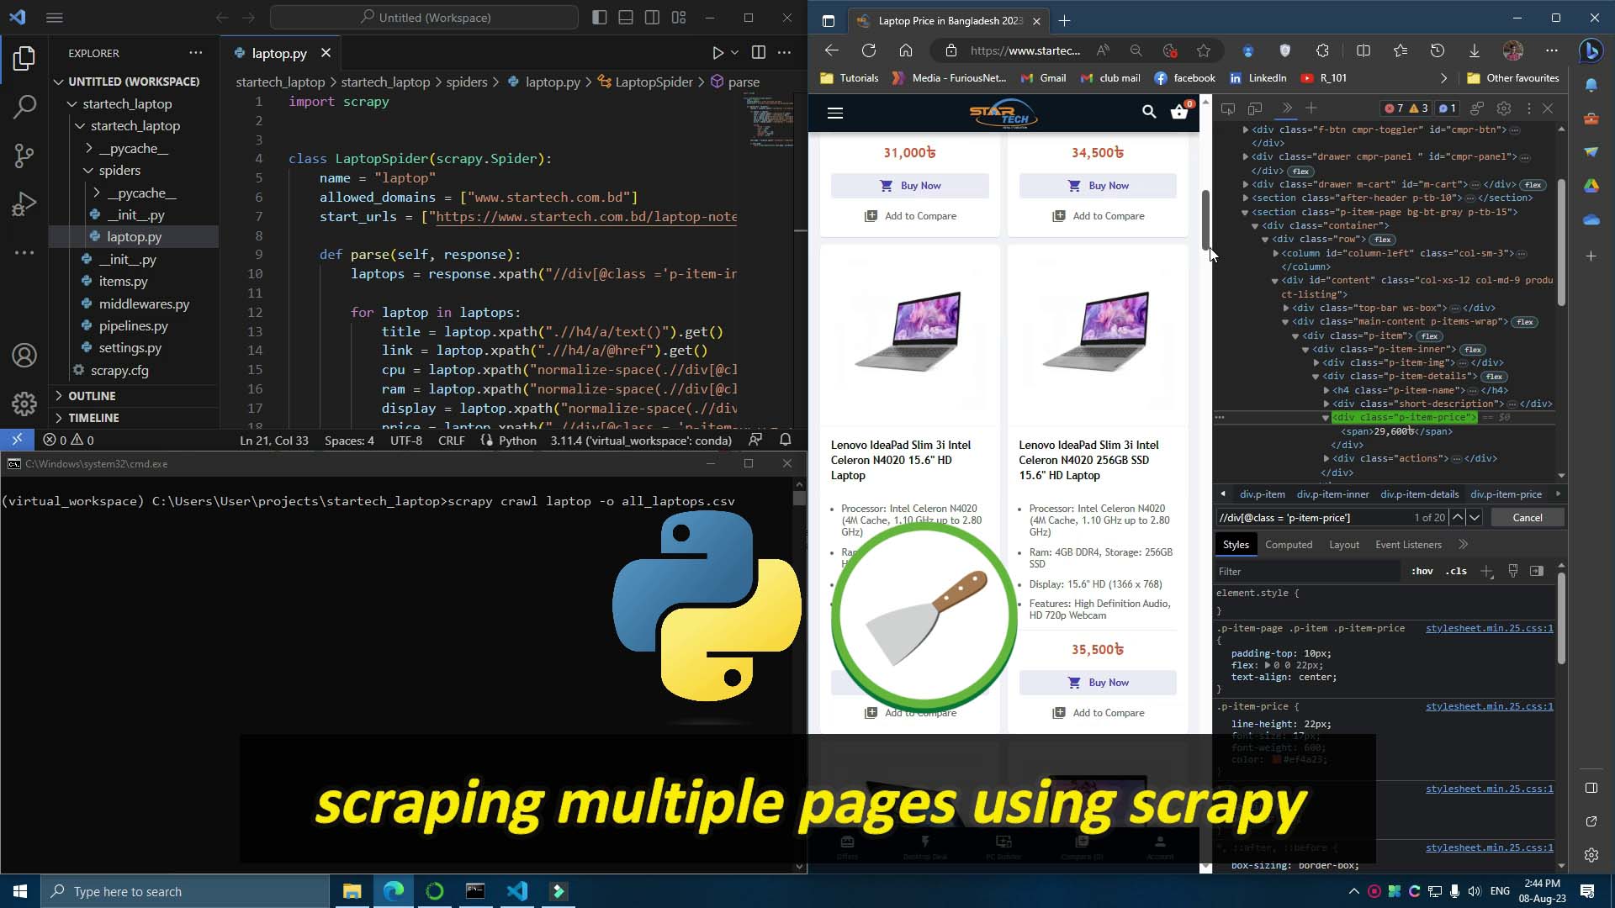Click Cancel in the DevTools search bar

(1527, 517)
